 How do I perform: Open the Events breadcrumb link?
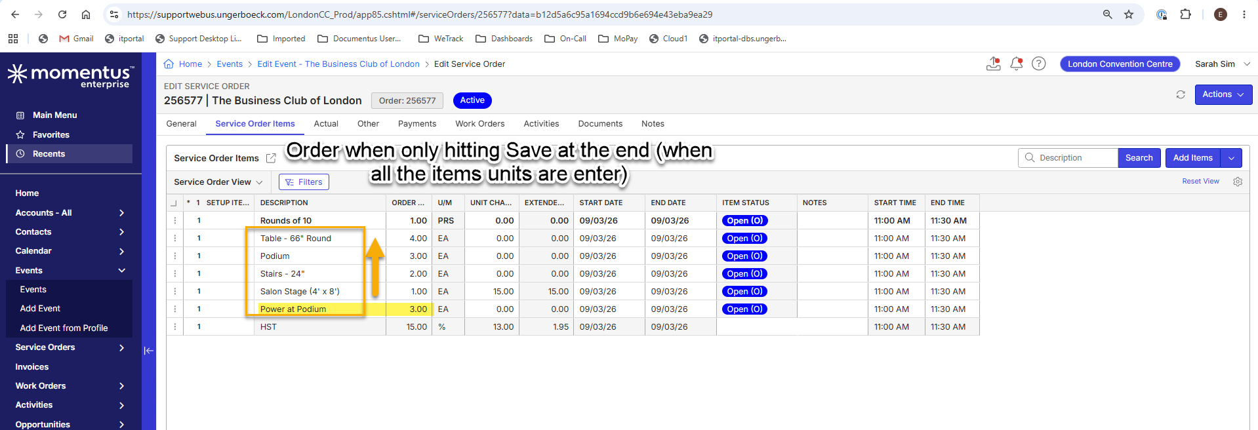point(230,64)
